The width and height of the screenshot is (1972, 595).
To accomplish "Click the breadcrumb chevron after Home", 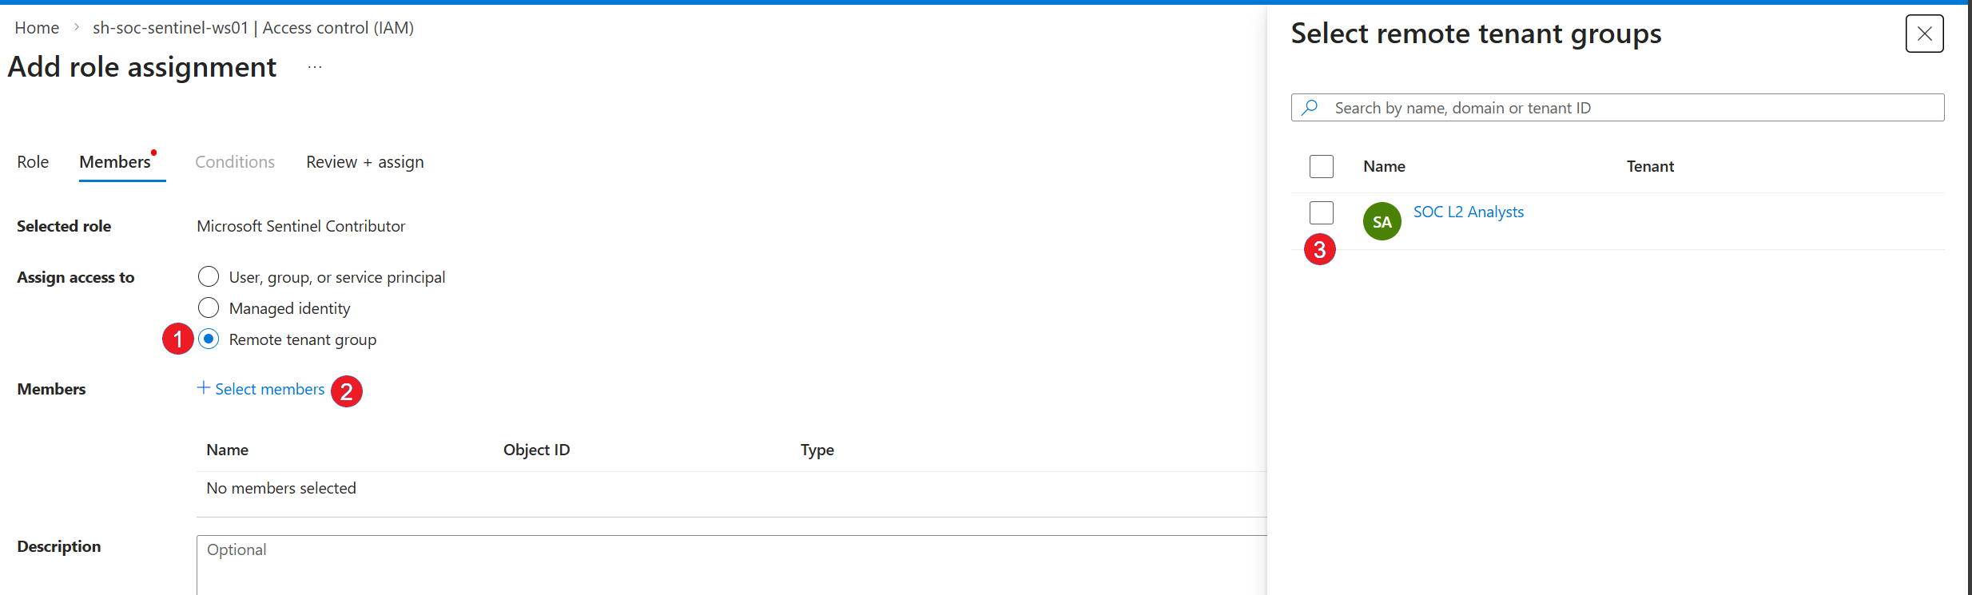I will pos(77,27).
